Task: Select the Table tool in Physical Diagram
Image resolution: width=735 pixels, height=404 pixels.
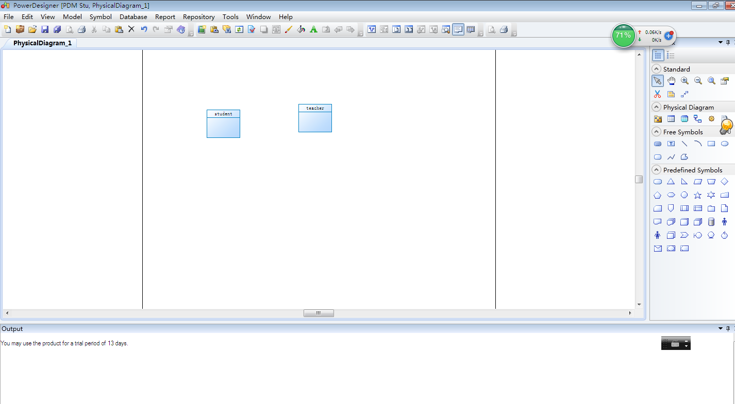Action: click(671, 119)
